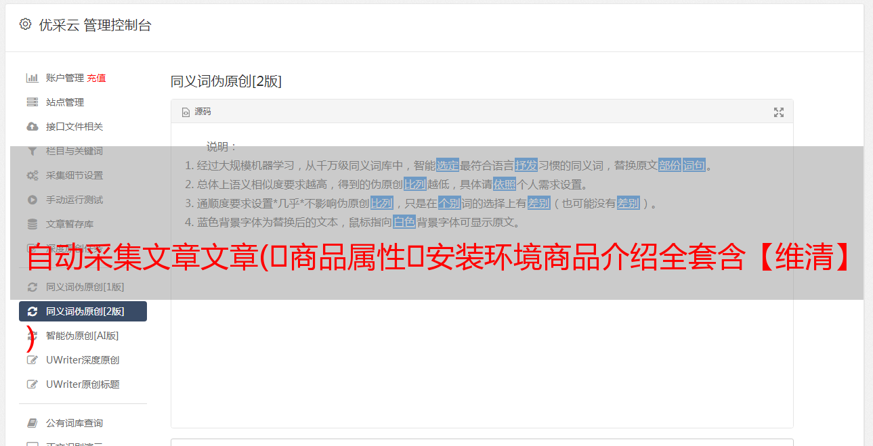This screenshot has height=446, width=873.
Task: Click the highlighted word 选定 in text
Action: click(448, 165)
